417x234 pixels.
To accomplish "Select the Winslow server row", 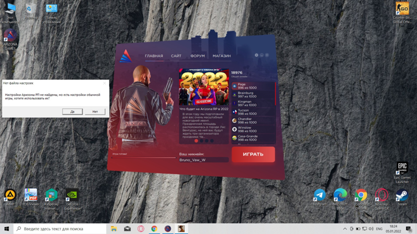I will coord(253,129).
